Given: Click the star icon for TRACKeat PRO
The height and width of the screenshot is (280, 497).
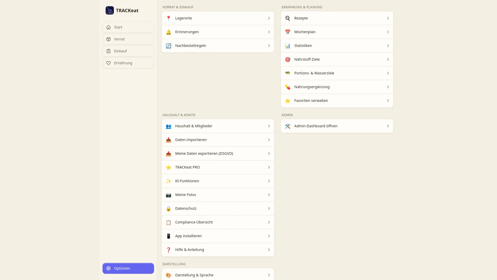Looking at the screenshot, I should [x=169, y=167].
